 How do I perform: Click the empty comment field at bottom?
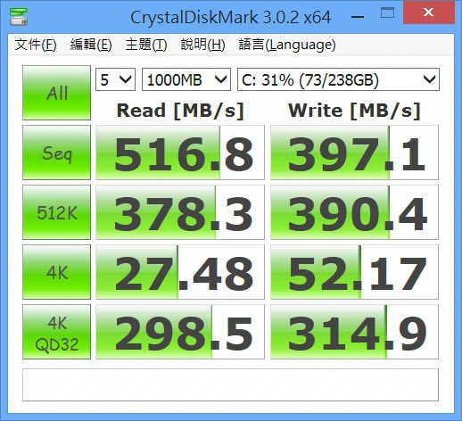[230, 385]
